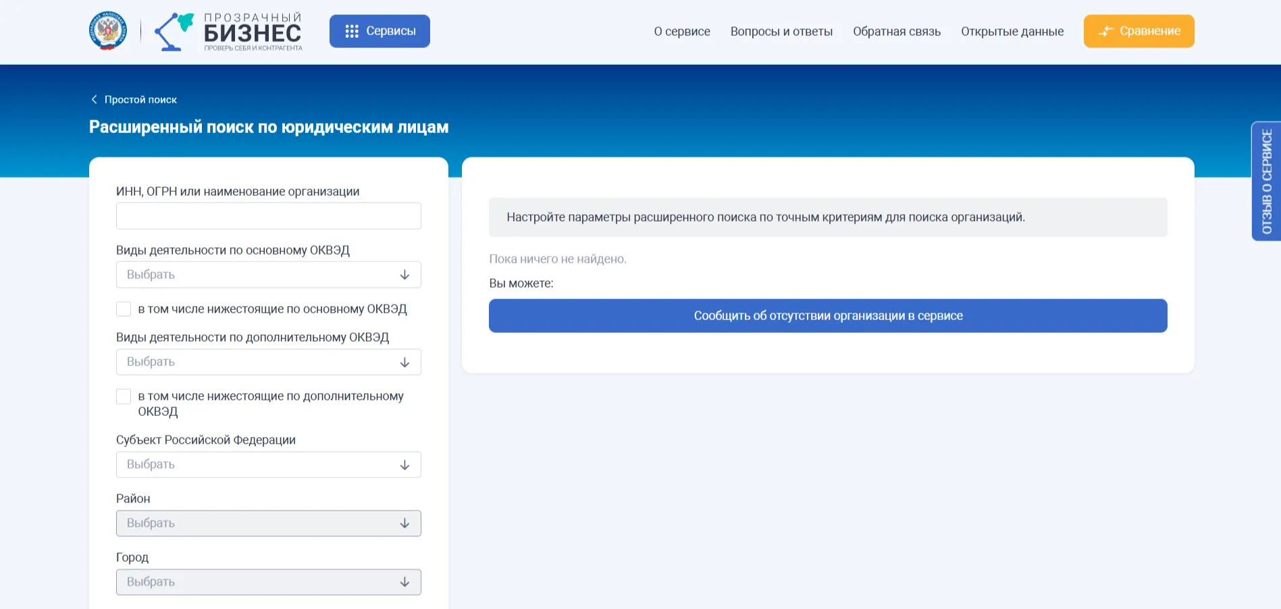Enable checkbox в том числе нижестоящие по основному ОКВЭД
The image size is (1281, 609).
(x=124, y=309)
